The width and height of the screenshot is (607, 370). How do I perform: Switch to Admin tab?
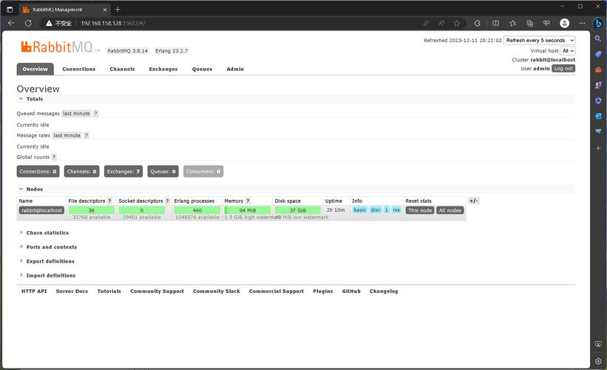pyautogui.click(x=235, y=69)
